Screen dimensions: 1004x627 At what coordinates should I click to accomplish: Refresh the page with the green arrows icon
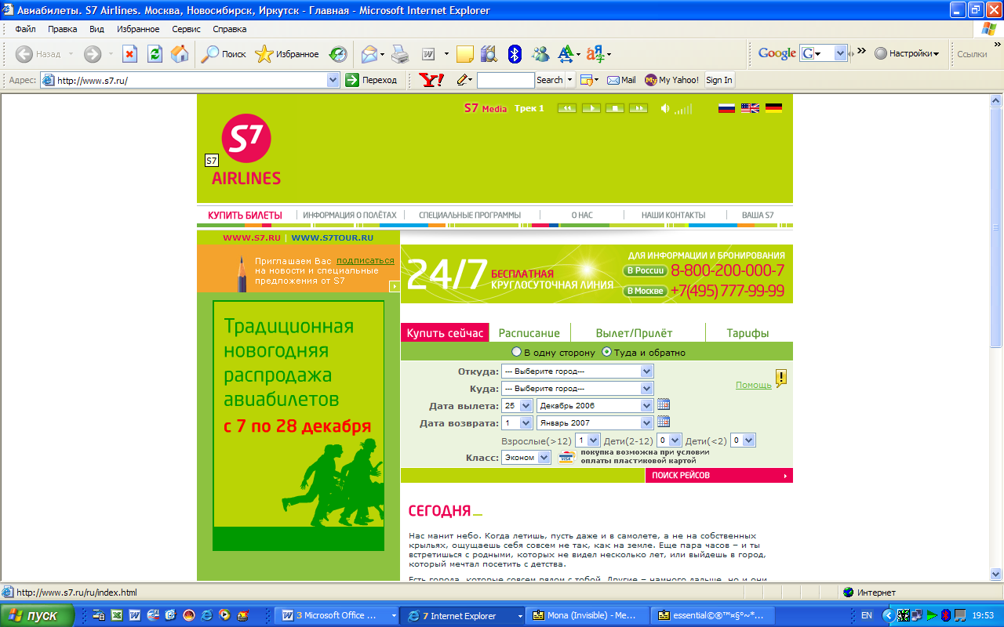(155, 54)
